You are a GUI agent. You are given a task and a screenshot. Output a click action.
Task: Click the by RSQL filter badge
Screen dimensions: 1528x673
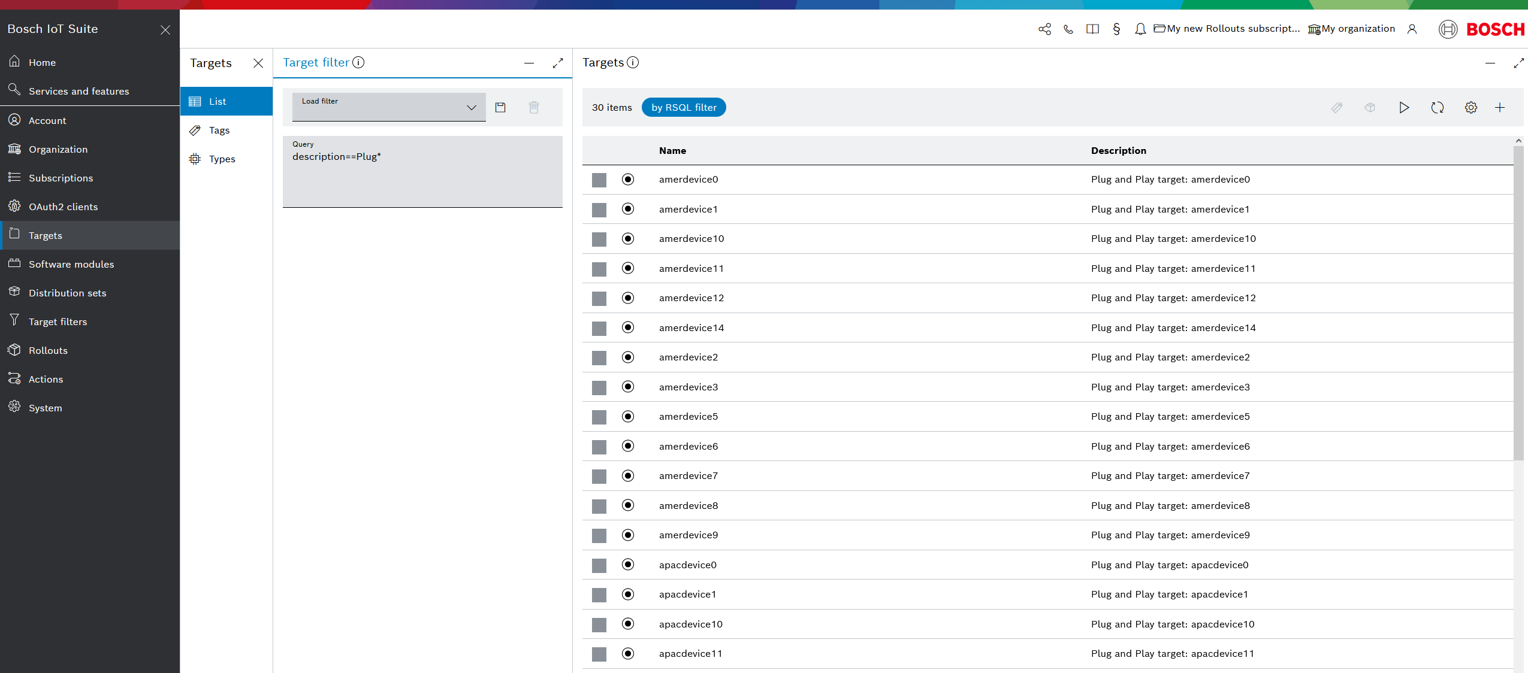coord(684,107)
